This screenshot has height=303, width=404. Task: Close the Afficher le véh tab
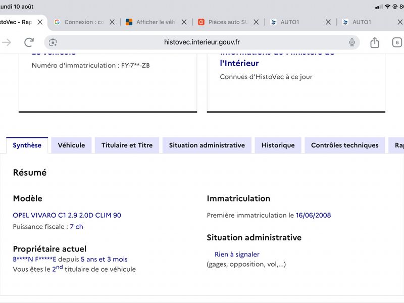click(x=184, y=22)
